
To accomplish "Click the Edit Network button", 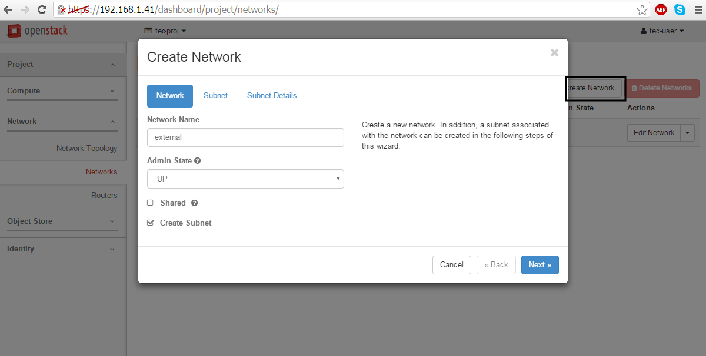I will [x=654, y=133].
